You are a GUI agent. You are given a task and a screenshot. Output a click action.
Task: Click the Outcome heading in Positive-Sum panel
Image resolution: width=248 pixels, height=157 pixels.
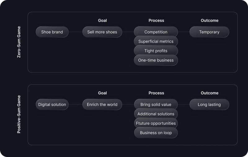210,93
